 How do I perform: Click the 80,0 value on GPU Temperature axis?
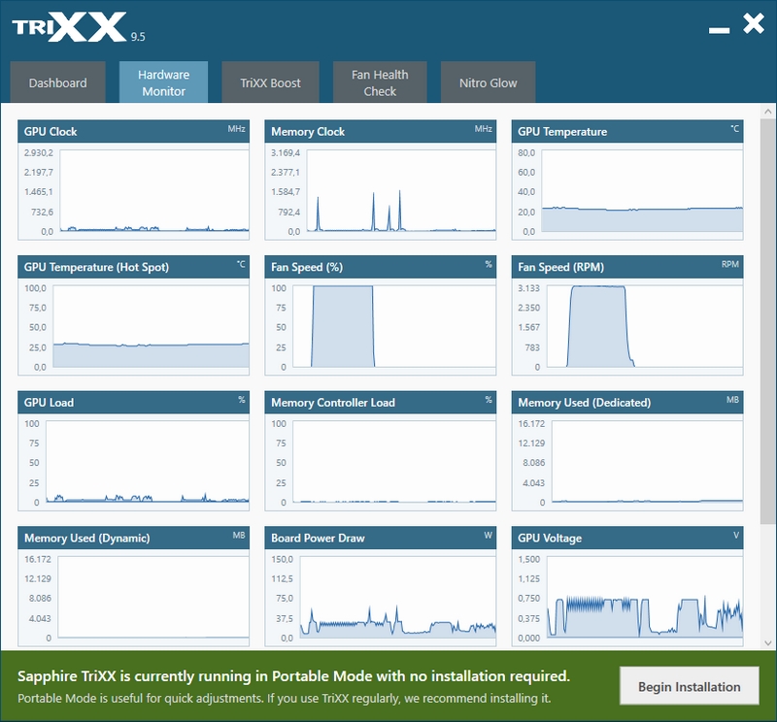(526, 153)
